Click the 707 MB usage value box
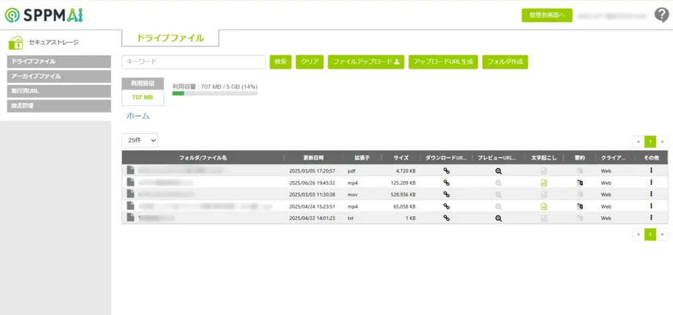 (x=143, y=98)
